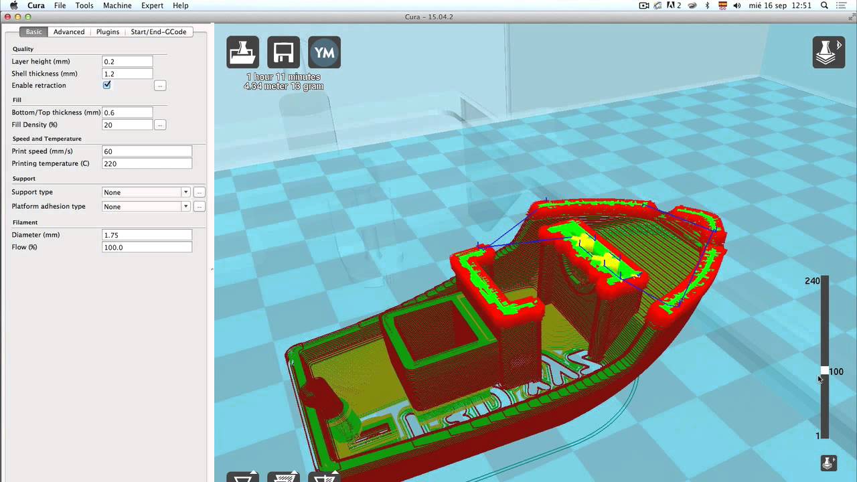Click the Layer height input field
The height and width of the screenshot is (482, 857).
tap(127, 62)
